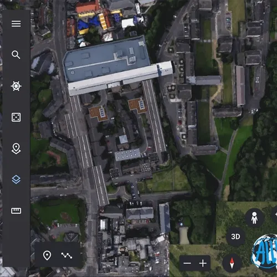Click the globe overview thumbnail

(264, 251)
